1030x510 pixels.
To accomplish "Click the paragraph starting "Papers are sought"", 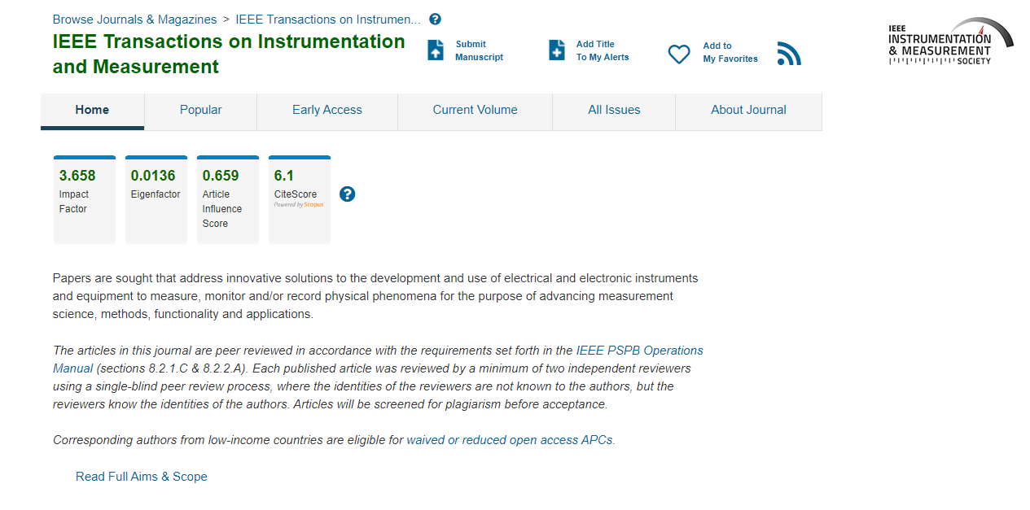I will coord(375,296).
